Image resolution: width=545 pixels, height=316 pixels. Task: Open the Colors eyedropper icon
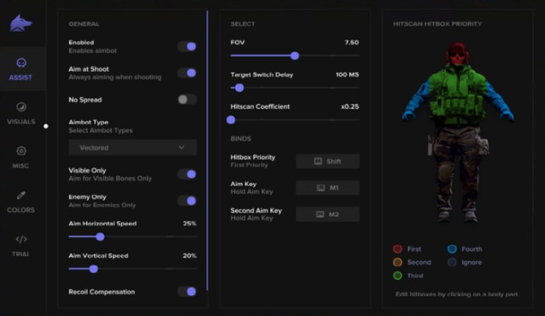[x=21, y=196]
